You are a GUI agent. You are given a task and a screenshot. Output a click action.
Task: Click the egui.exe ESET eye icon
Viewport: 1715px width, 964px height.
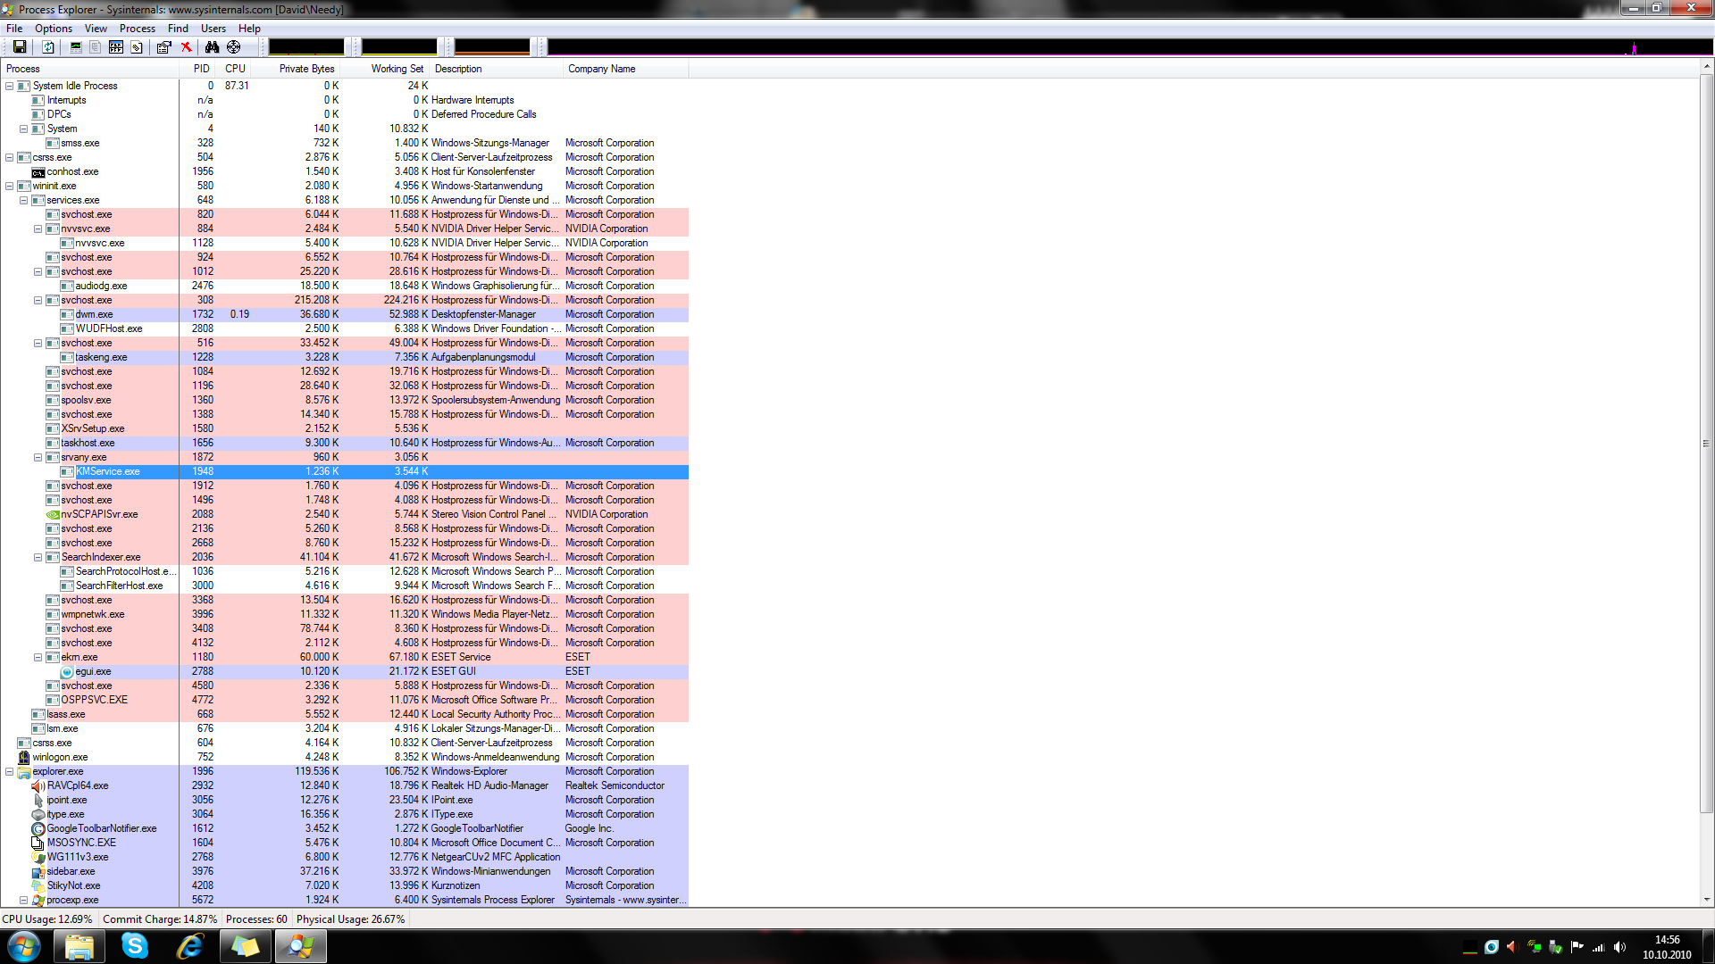[x=67, y=671]
